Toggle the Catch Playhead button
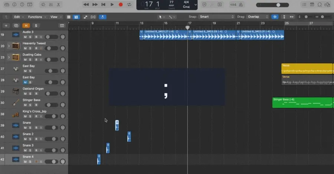The width and height of the screenshot is (334, 174). 103,17
